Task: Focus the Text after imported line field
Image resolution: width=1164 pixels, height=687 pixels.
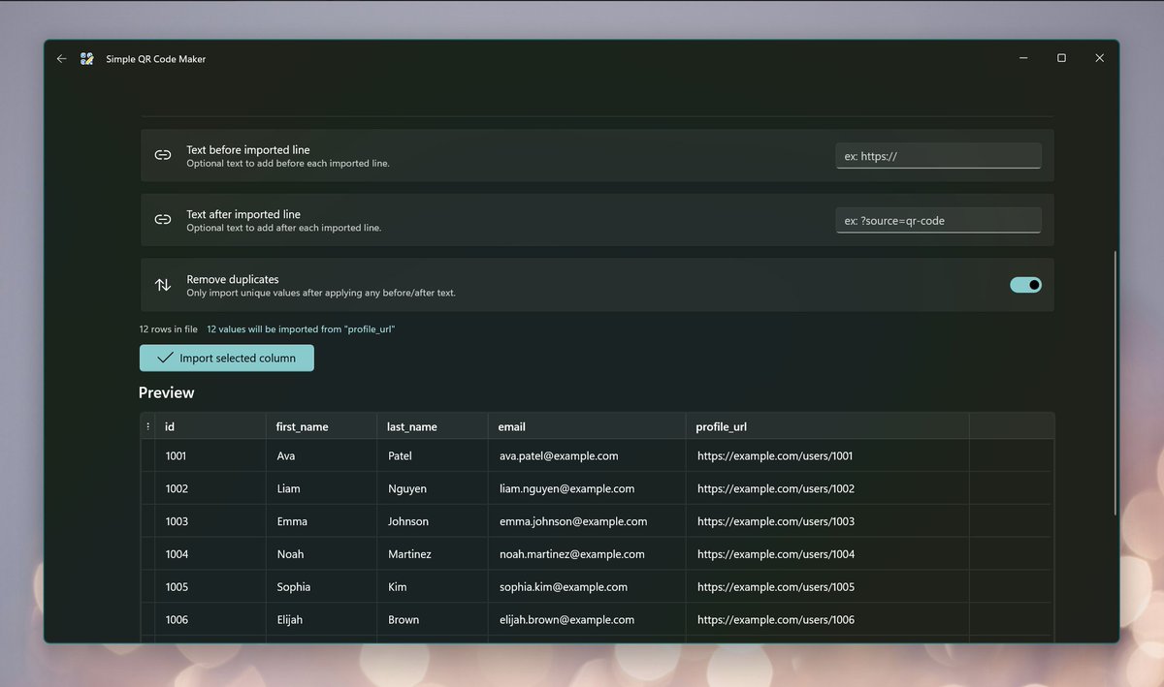Action: click(x=938, y=221)
